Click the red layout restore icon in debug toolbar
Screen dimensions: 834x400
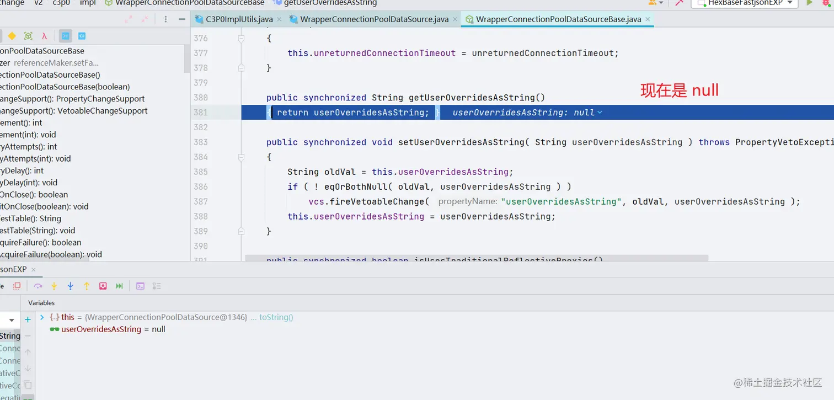coord(17,286)
